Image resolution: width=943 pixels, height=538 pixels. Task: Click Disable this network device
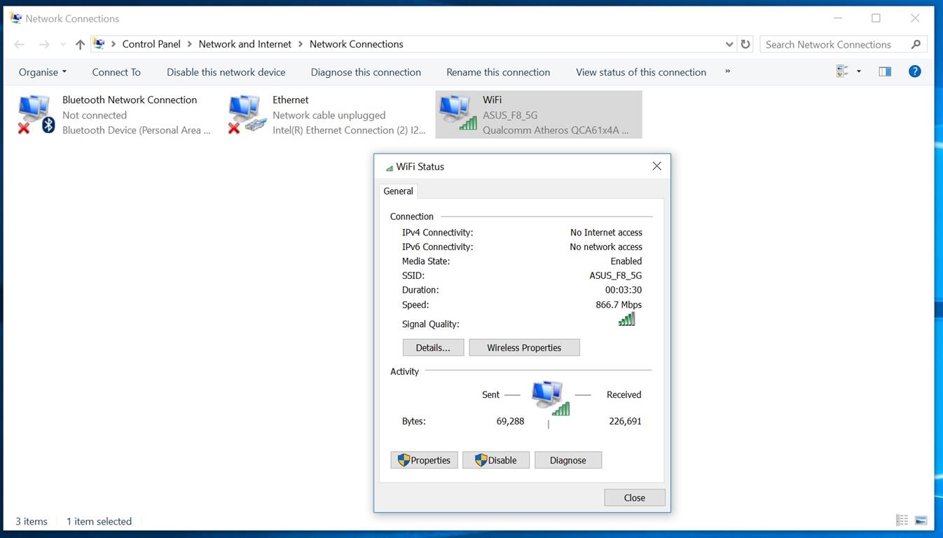pos(226,72)
